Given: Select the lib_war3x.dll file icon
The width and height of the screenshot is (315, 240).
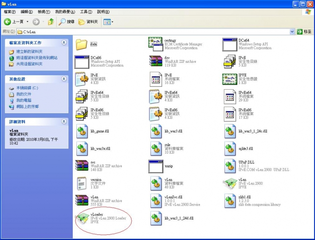Looking at the screenshot, I should click(x=82, y=149).
